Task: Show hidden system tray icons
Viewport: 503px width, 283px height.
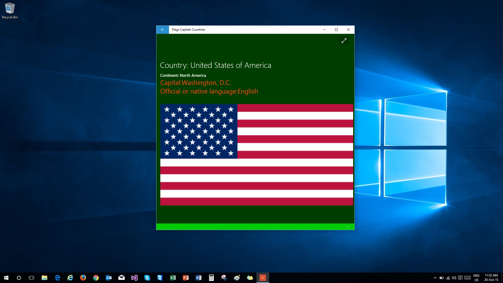Action: (435, 278)
